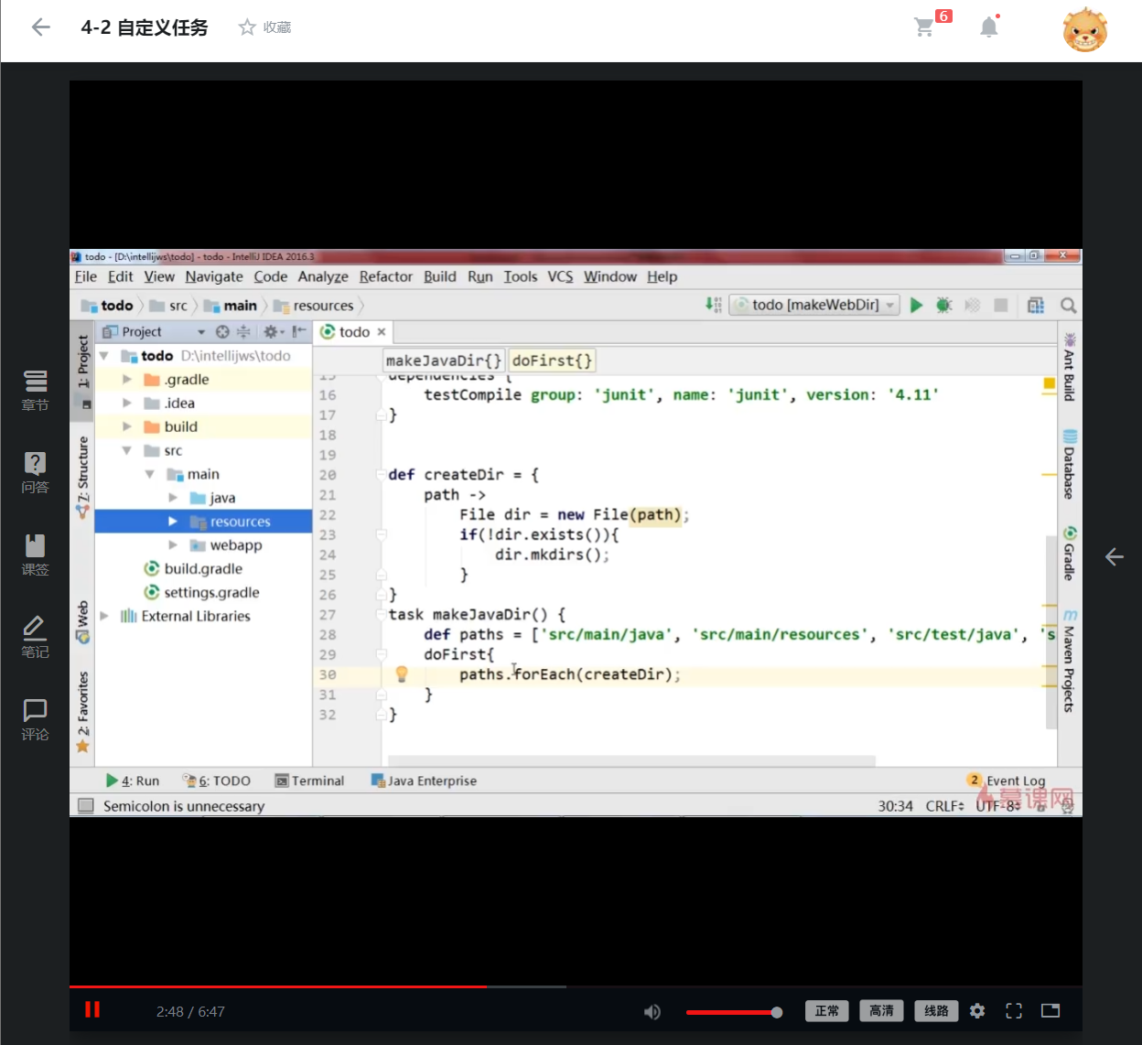Image resolution: width=1142 pixels, height=1045 pixels.
Task: Stop the running process square icon
Action: (1001, 306)
